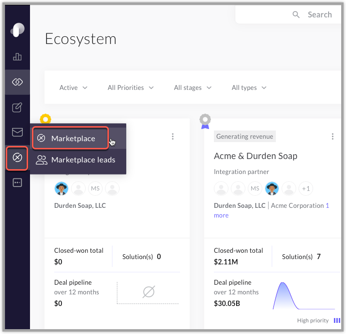Click Solution(s) 0 count
The width and height of the screenshot is (346, 334).
(142, 257)
